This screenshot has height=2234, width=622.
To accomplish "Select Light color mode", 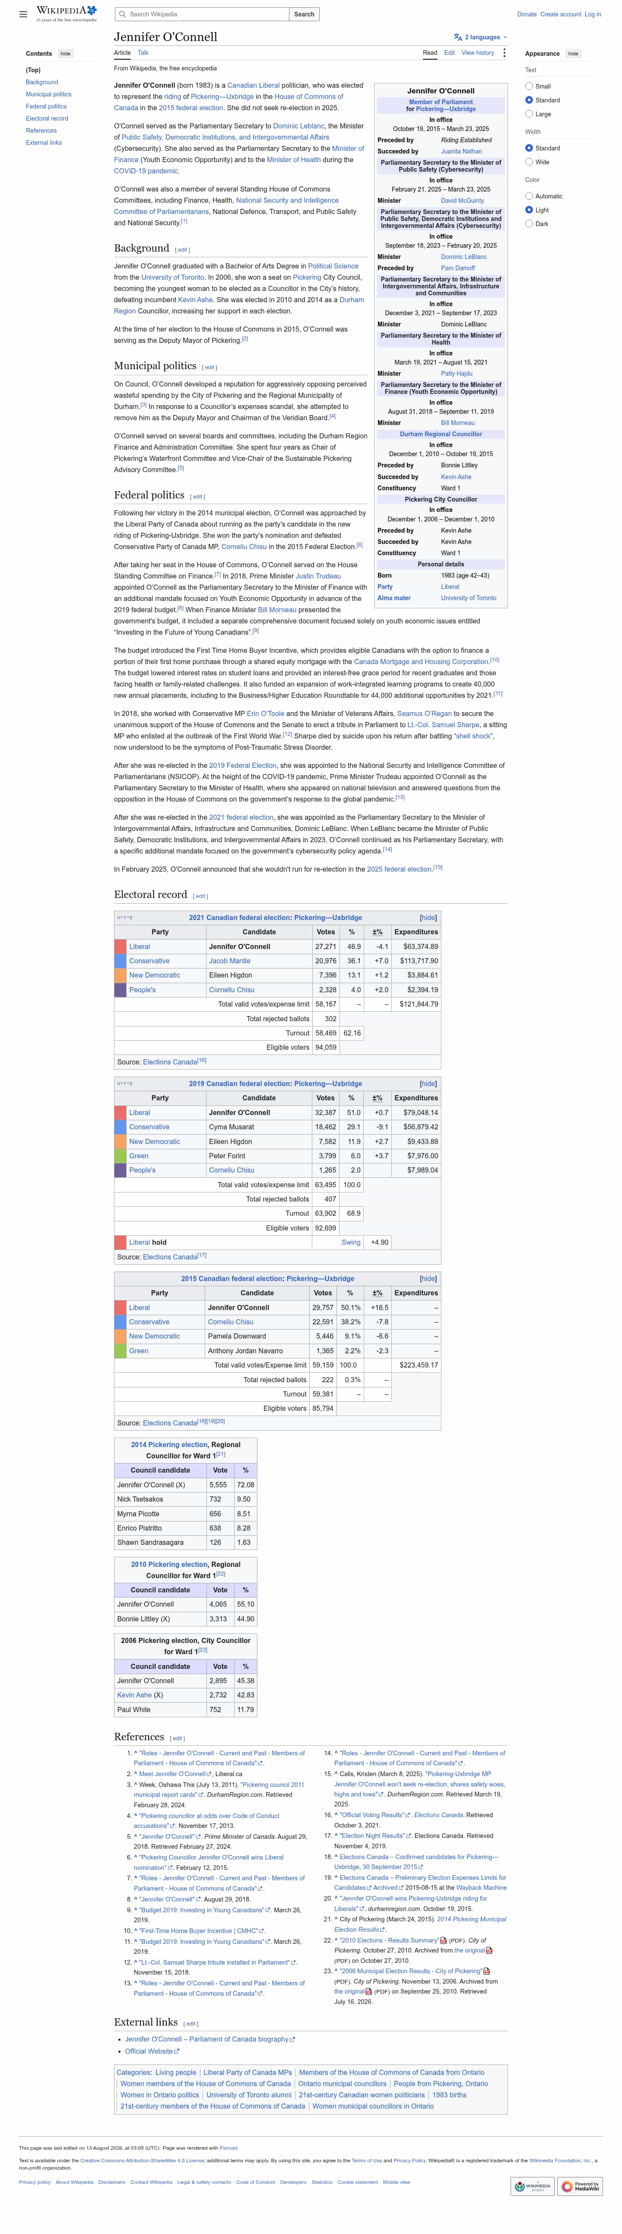I will coord(528,210).
